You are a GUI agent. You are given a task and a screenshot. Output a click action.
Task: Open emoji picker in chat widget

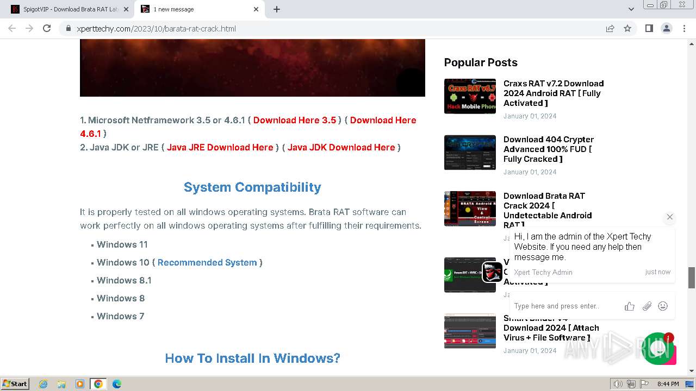[663, 306]
